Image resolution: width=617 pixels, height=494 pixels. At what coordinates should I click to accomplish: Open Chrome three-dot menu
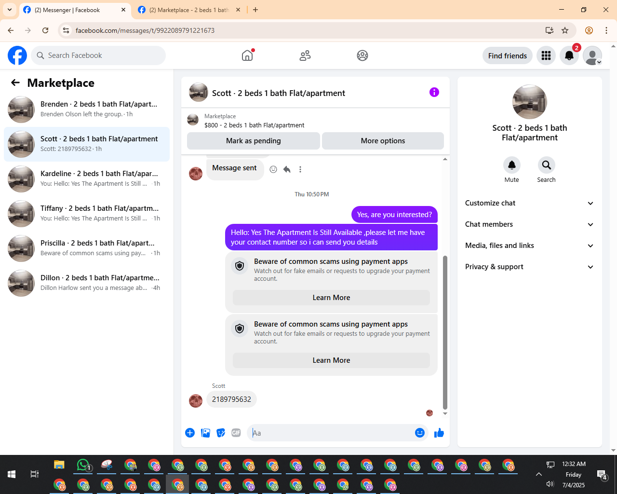click(x=606, y=30)
